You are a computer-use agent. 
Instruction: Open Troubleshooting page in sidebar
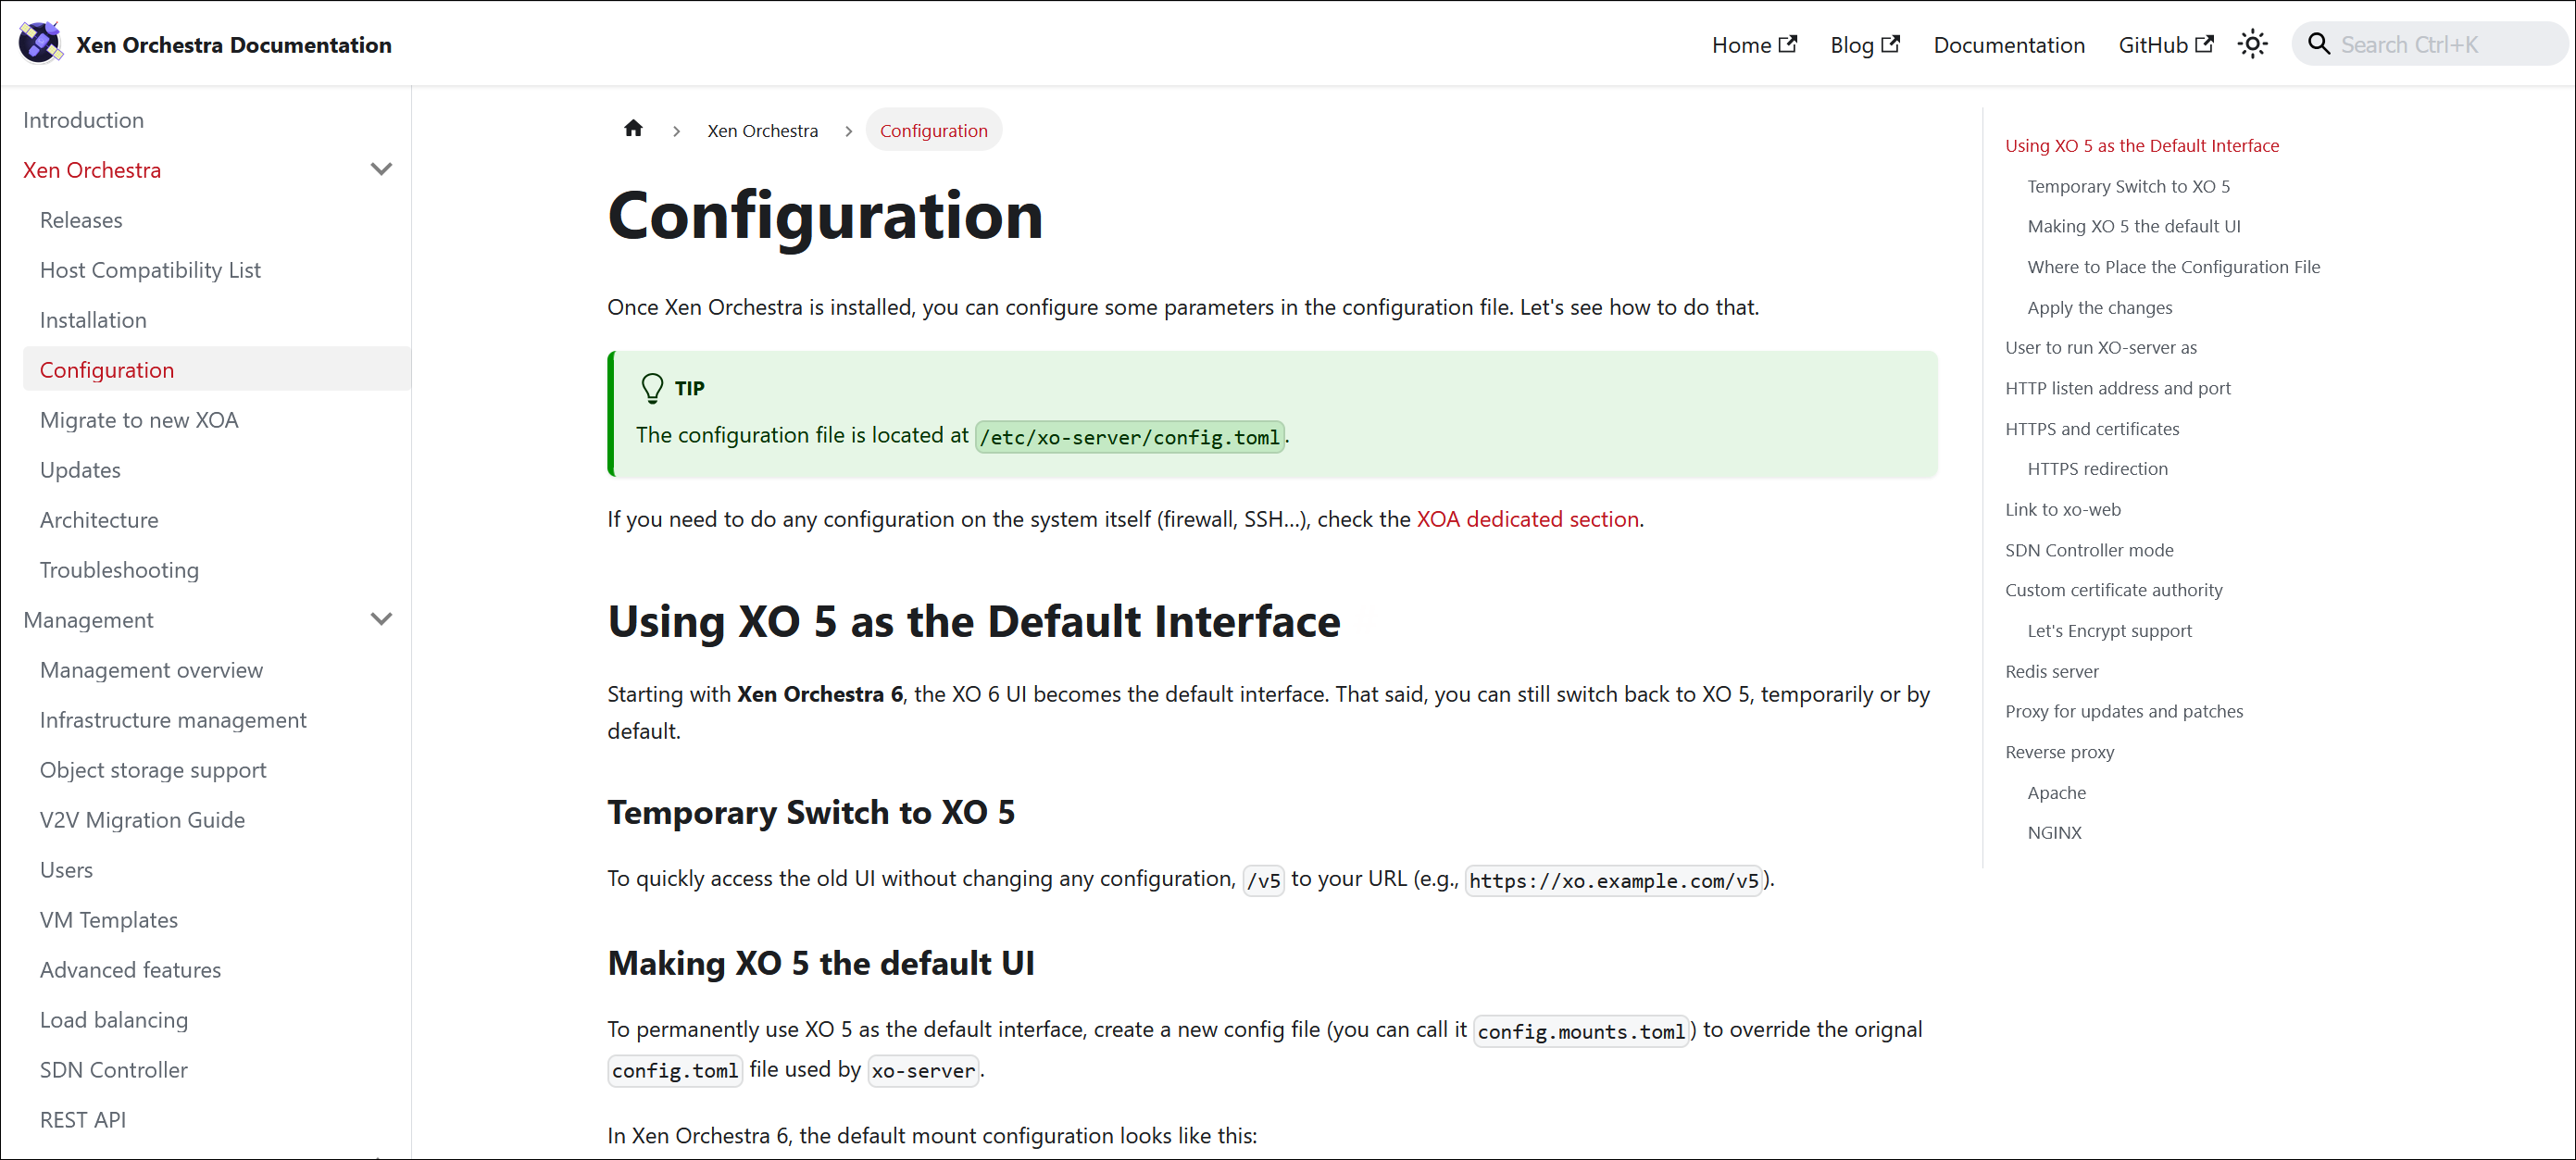pyautogui.click(x=119, y=570)
